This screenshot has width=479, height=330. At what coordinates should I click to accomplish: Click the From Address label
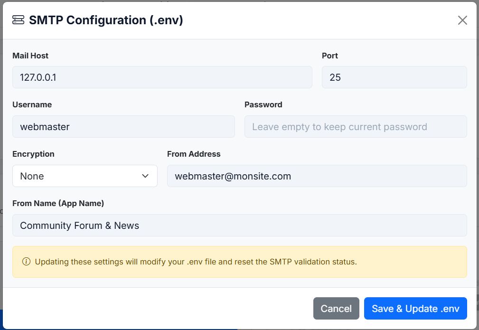(x=194, y=154)
